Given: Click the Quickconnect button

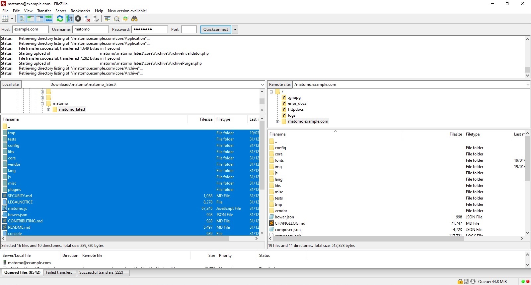Looking at the screenshot, I should point(216,29).
